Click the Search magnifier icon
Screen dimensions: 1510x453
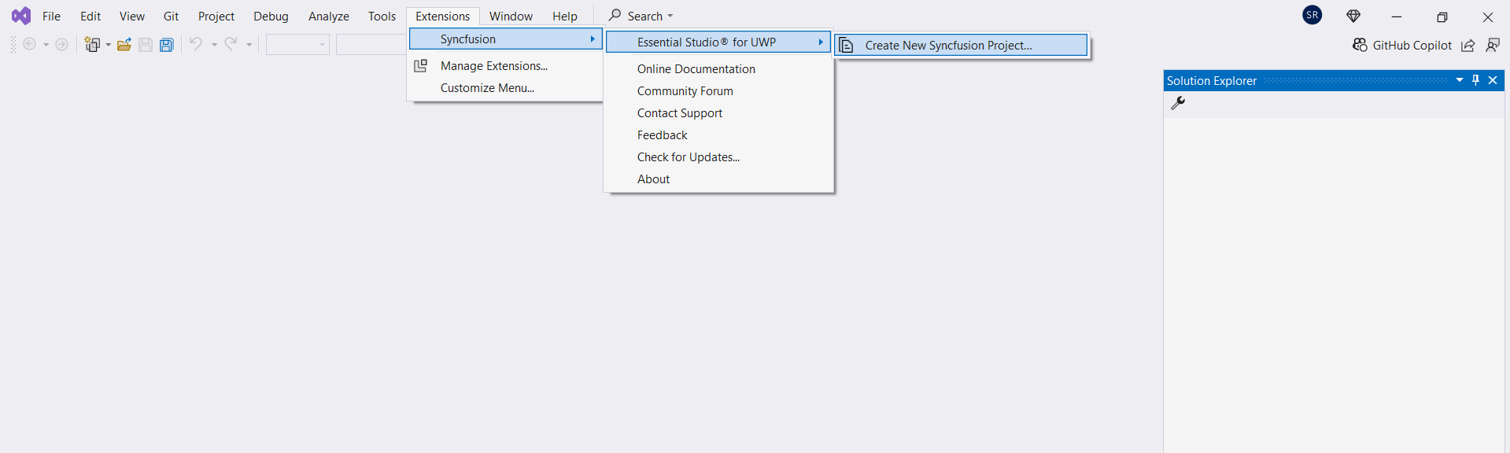point(615,16)
